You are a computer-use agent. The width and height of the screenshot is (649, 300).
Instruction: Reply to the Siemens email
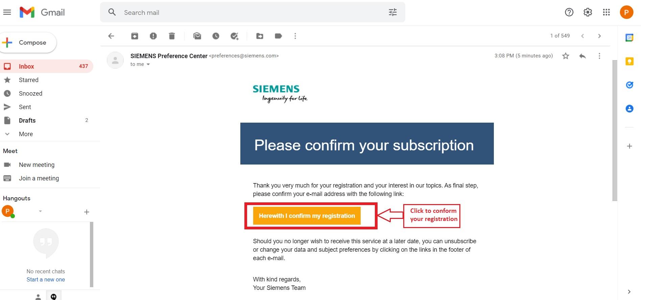coord(582,56)
